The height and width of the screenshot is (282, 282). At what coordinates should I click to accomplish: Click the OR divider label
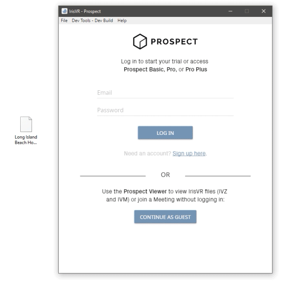pyautogui.click(x=165, y=175)
